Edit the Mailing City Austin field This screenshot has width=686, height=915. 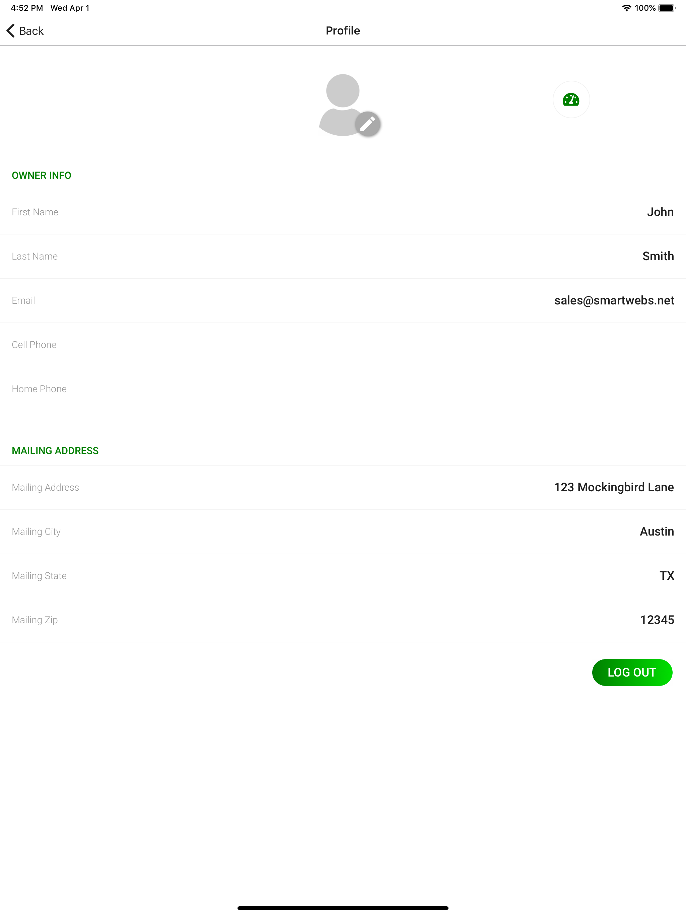tap(343, 532)
